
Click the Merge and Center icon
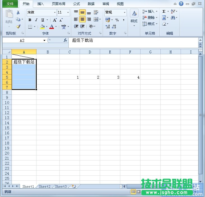(96, 19)
